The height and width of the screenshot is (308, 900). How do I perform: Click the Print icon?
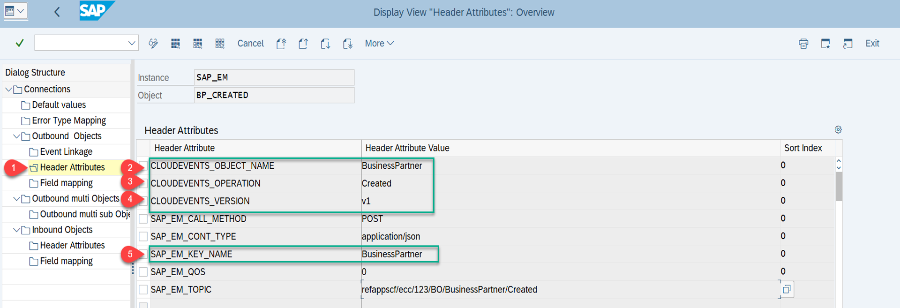pyautogui.click(x=803, y=44)
